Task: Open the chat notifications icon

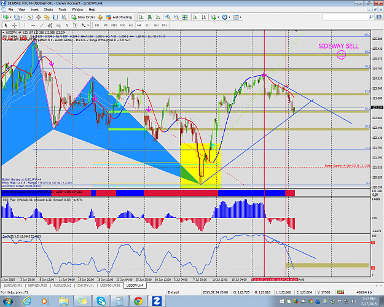Action: 379,17
